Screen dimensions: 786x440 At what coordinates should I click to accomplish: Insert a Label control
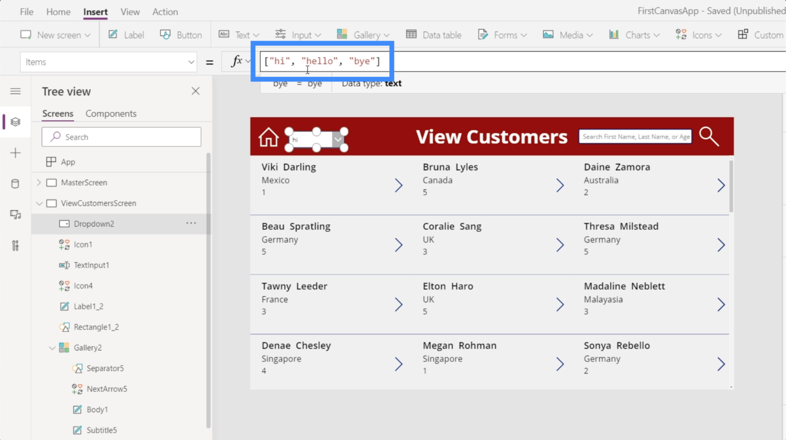tap(126, 35)
